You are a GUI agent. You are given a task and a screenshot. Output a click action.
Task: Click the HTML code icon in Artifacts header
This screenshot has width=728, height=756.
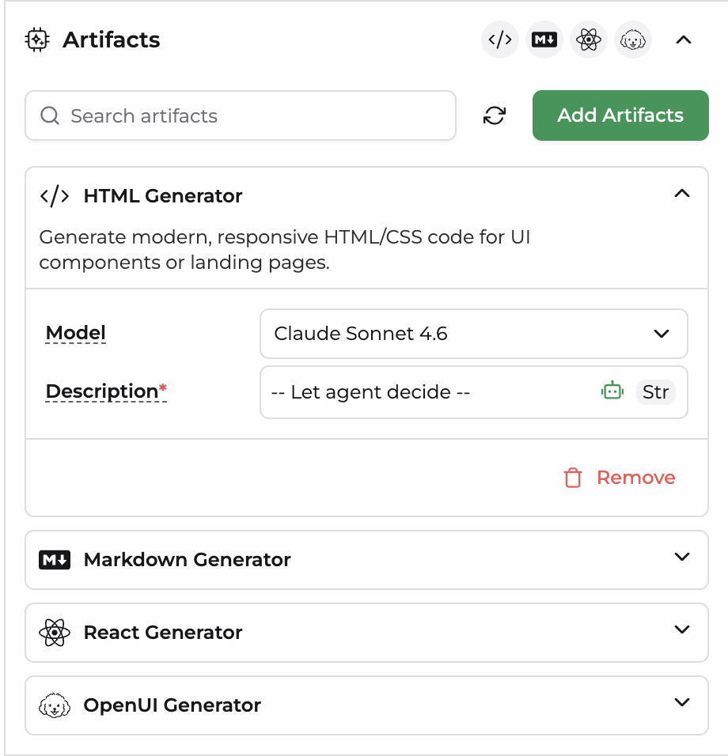point(500,40)
